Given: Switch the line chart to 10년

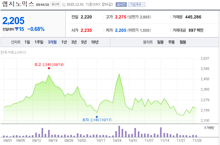Looking at the screenshot, I should (x=95, y=42).
